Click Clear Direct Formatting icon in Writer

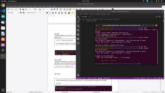tap(65, 13)
